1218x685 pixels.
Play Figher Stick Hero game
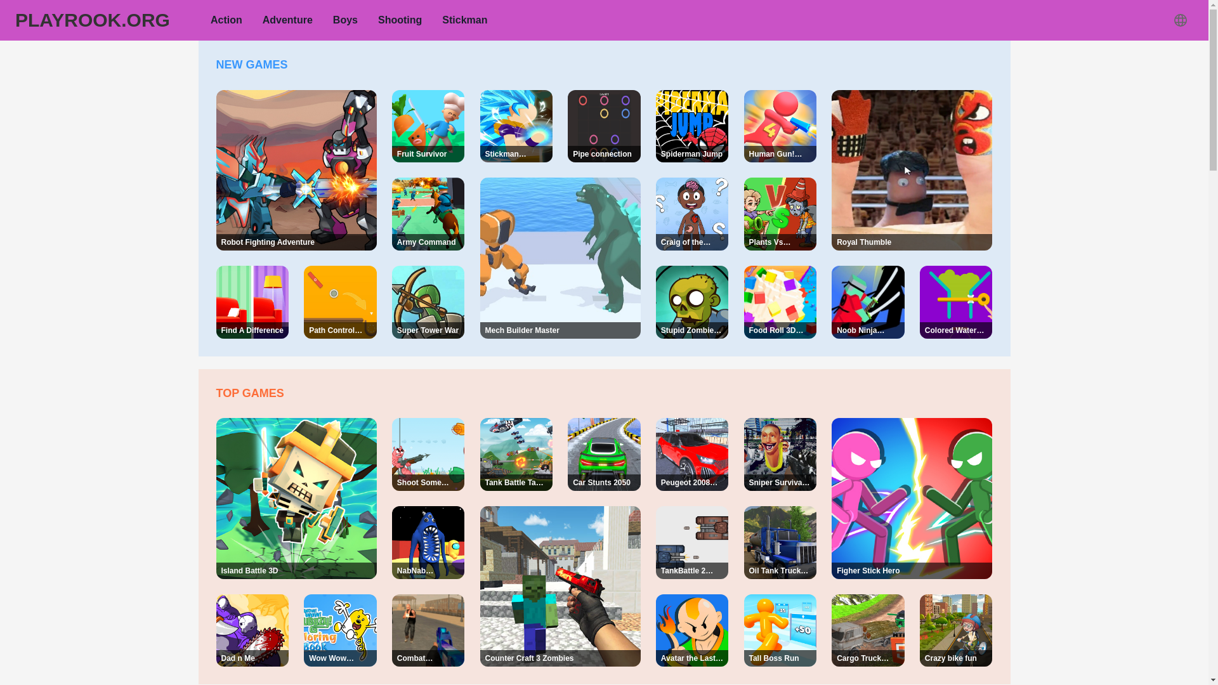pyautogui.click(x=912, y=499)
